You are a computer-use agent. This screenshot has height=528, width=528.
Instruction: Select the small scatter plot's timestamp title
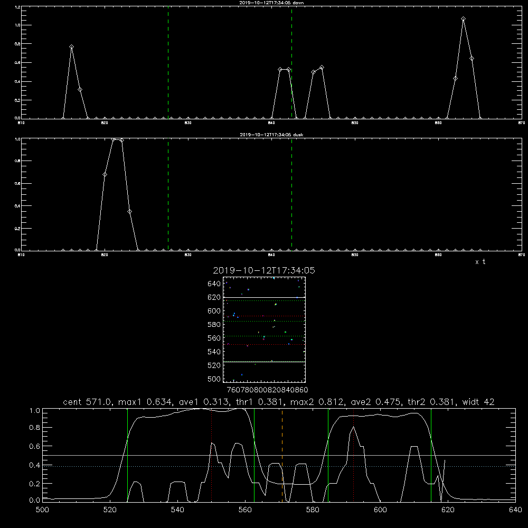click(264, 270)
